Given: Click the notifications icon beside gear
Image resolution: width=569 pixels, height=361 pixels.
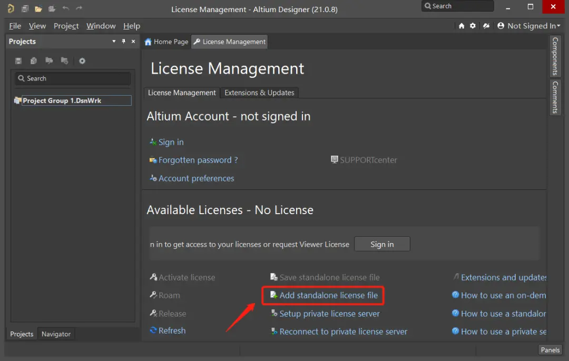Looking at the screenshot, I should [x=486, y=26].
